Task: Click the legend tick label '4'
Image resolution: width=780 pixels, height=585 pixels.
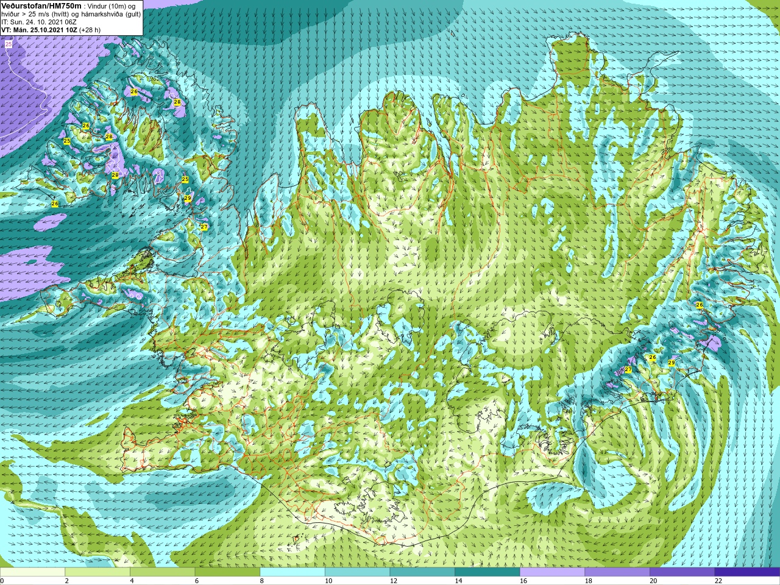Action: tap(132, 581)
